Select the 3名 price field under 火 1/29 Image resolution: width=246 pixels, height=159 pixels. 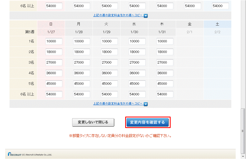click(x=109, y=62)
